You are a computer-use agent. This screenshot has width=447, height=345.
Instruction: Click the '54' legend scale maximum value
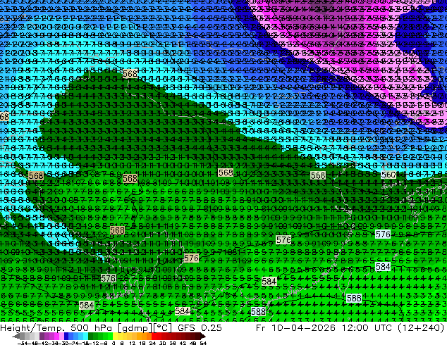click(x=202, y=343)
